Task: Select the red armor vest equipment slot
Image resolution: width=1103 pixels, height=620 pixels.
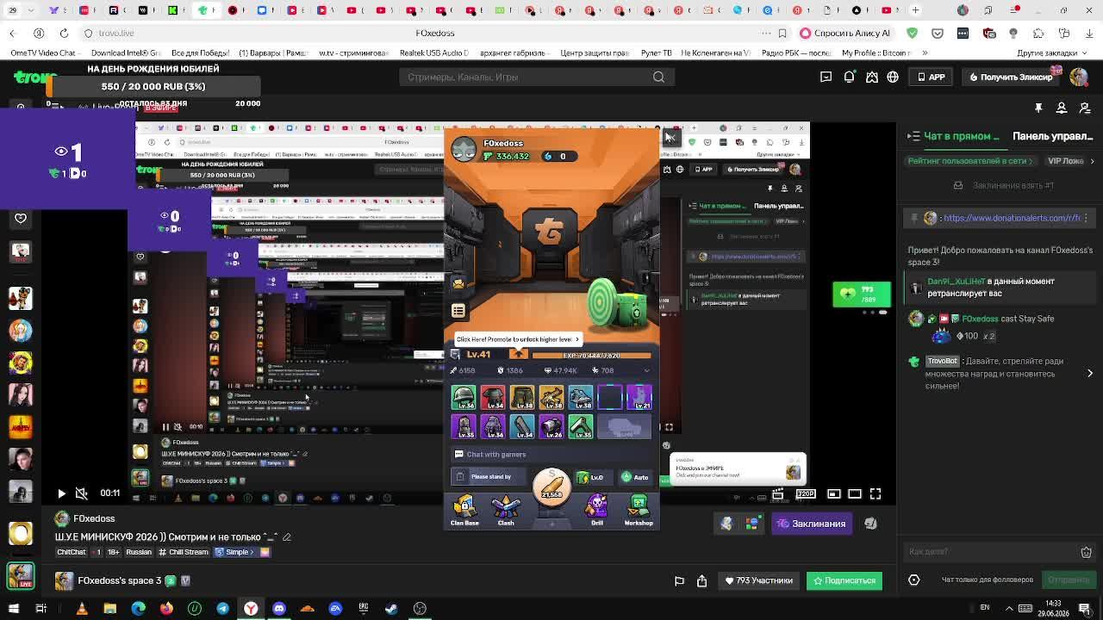Action: coord(493,397)
